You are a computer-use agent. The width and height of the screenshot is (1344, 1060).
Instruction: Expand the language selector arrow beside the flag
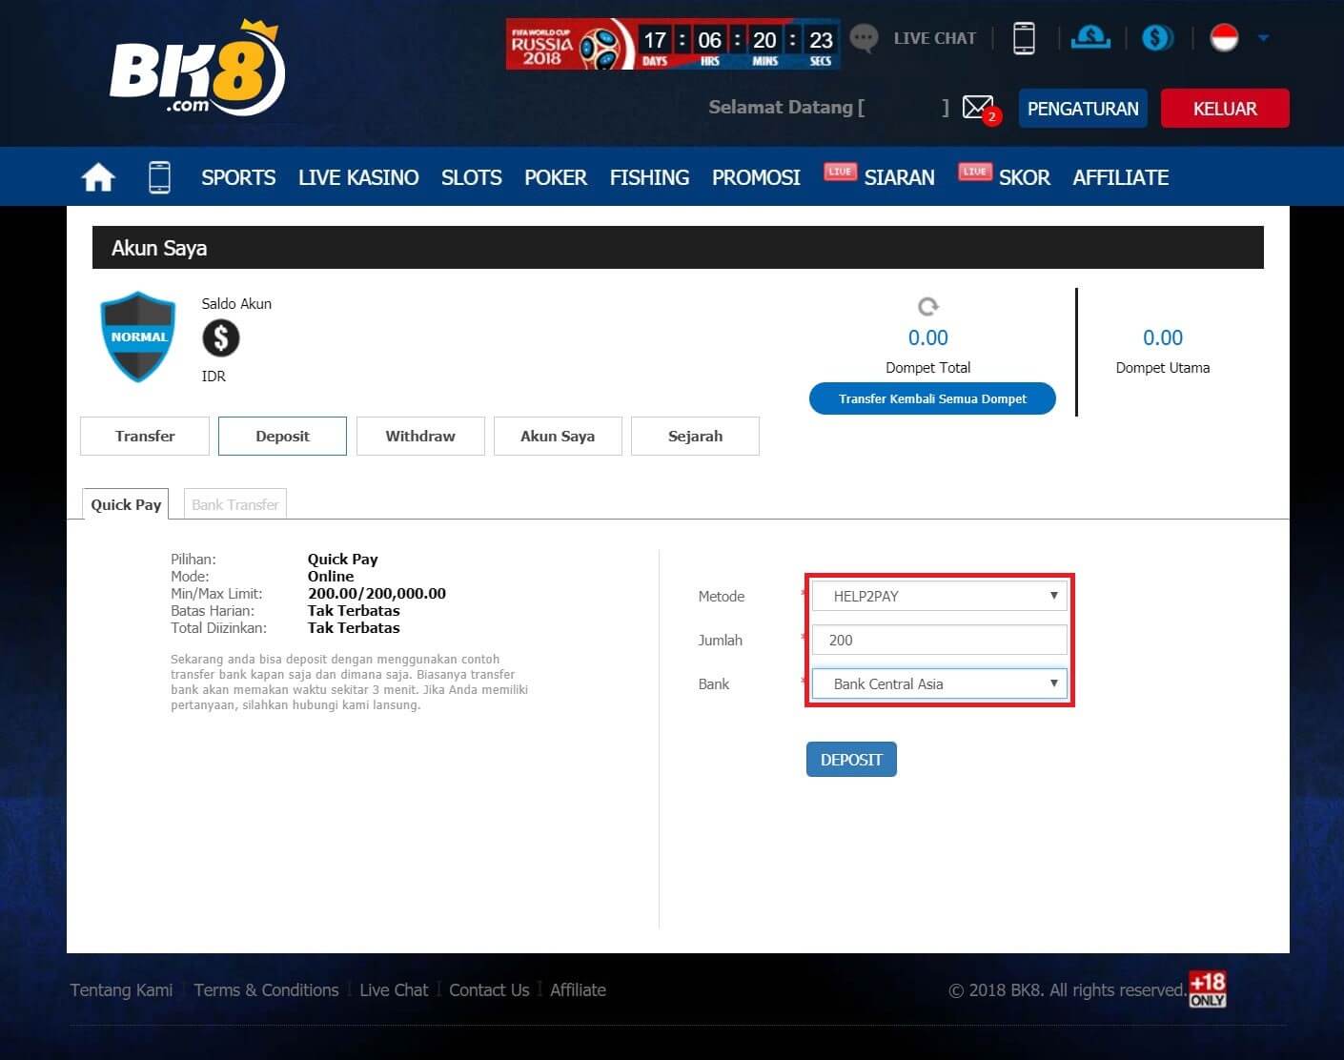(x=1265, y=37)
